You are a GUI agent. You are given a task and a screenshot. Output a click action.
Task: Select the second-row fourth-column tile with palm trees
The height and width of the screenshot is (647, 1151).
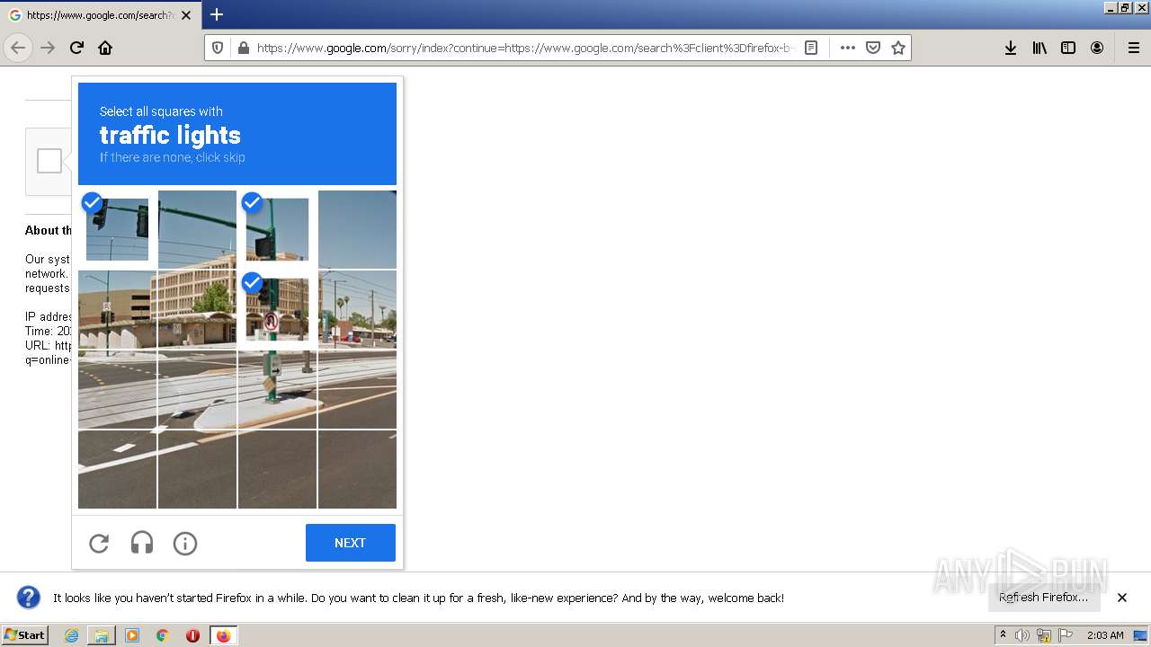point(357,309)
